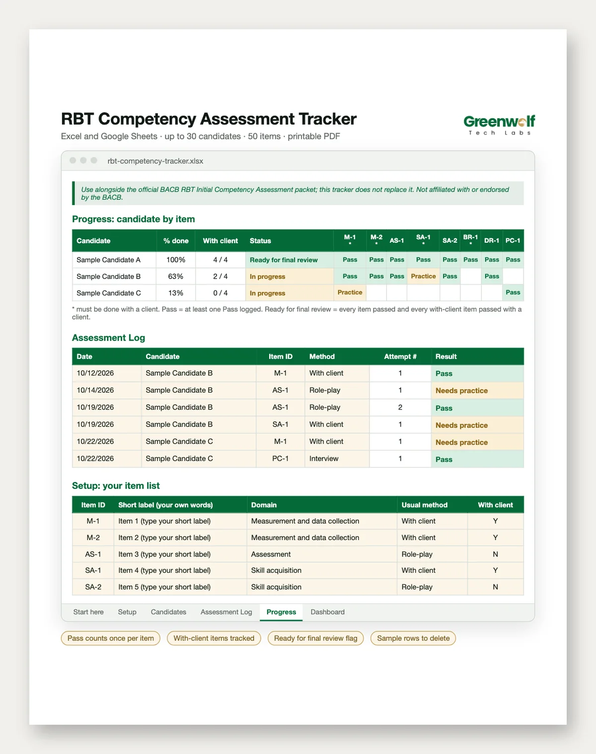596x754 pixels.
Task: Click the % done column header
Action: pos(176,241)
